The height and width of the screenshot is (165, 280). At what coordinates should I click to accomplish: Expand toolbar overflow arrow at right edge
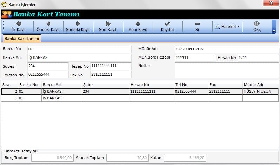pos(274,32)
